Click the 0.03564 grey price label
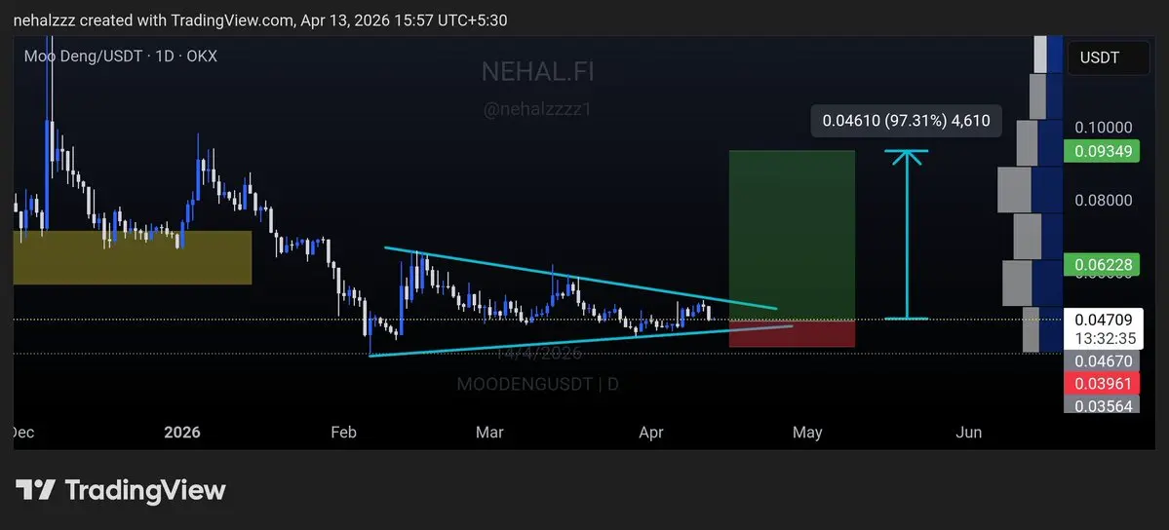 pyautogui.click(x=1103, y=405)
